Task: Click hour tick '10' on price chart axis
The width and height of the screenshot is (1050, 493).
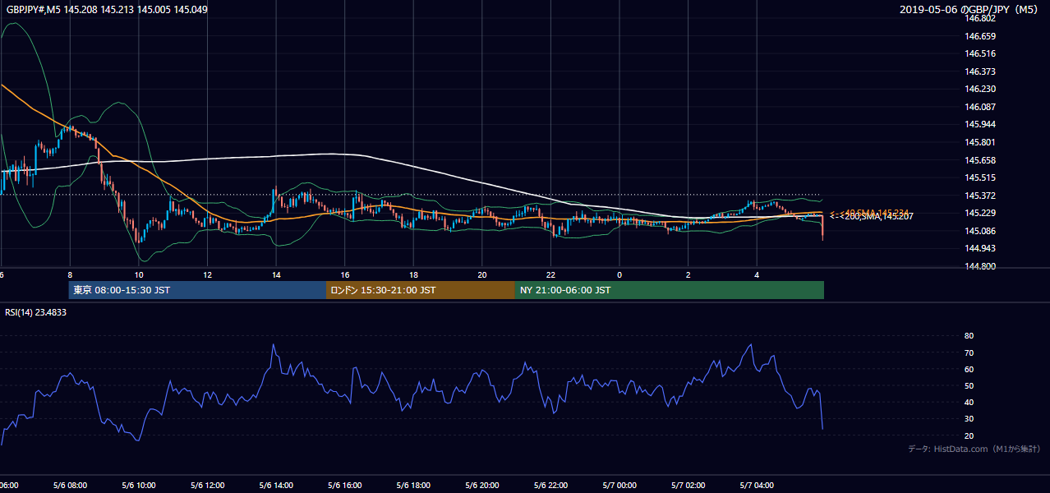Action: point(139,274)
